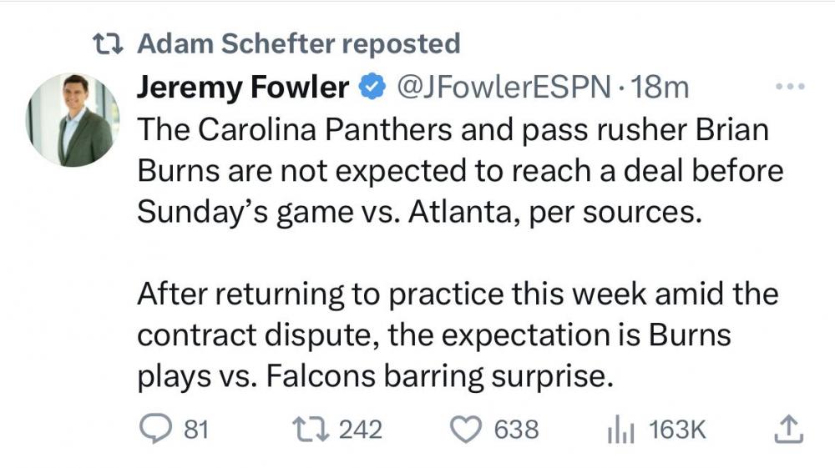Open the tweet via the 18m timestamp

(661, 86)
